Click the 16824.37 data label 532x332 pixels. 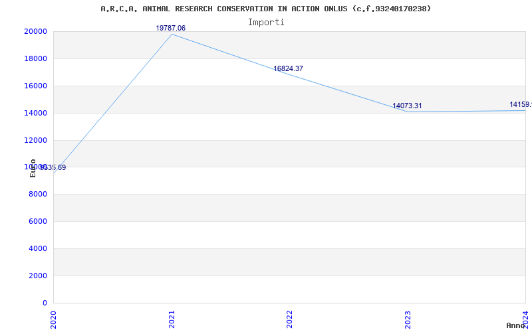(x=289, y=69)
